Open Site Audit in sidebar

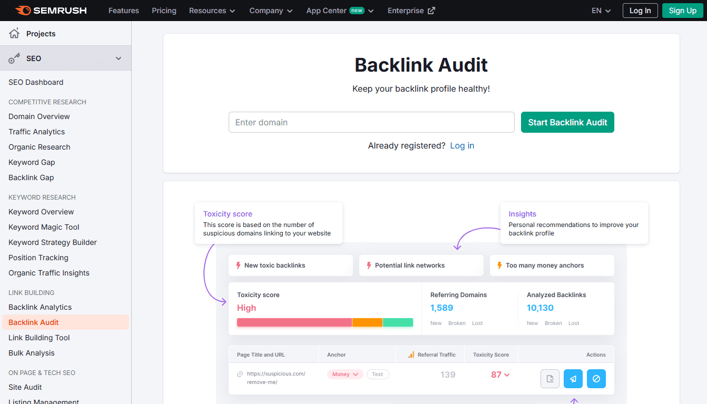click(x=25, y=387)
